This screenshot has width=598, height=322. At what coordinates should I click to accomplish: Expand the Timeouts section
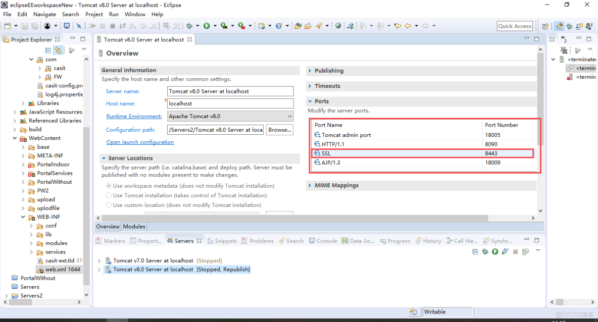tap(310, 86)
